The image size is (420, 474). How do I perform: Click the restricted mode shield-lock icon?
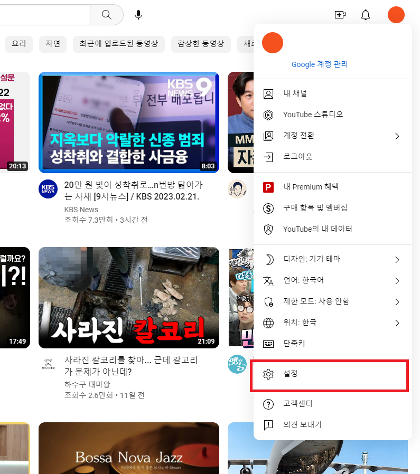tap(268, 302)
